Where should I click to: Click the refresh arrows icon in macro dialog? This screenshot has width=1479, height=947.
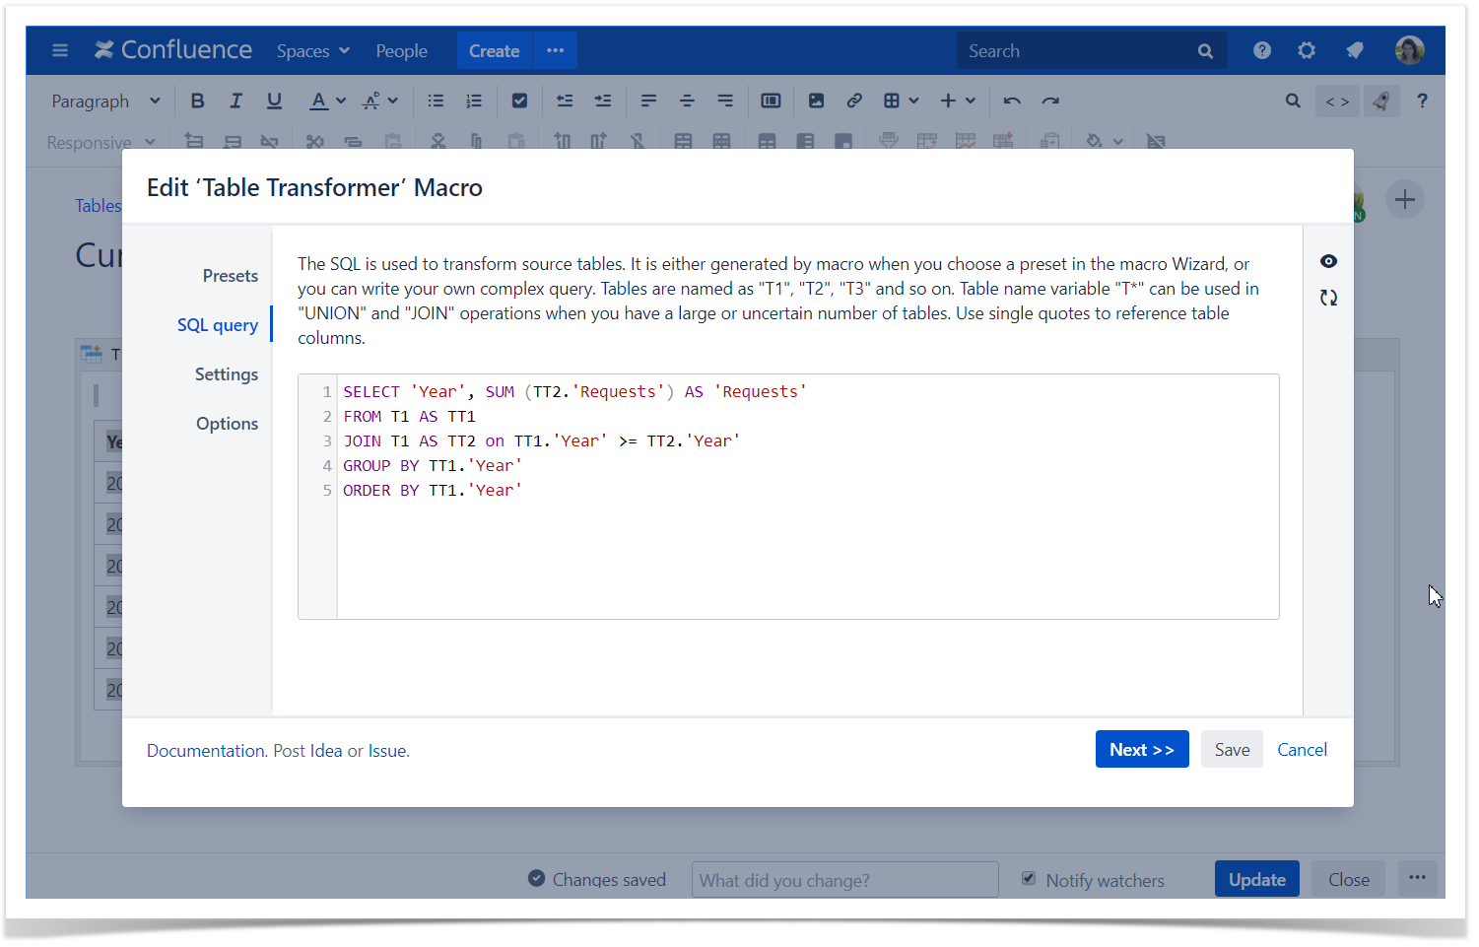1328,298
